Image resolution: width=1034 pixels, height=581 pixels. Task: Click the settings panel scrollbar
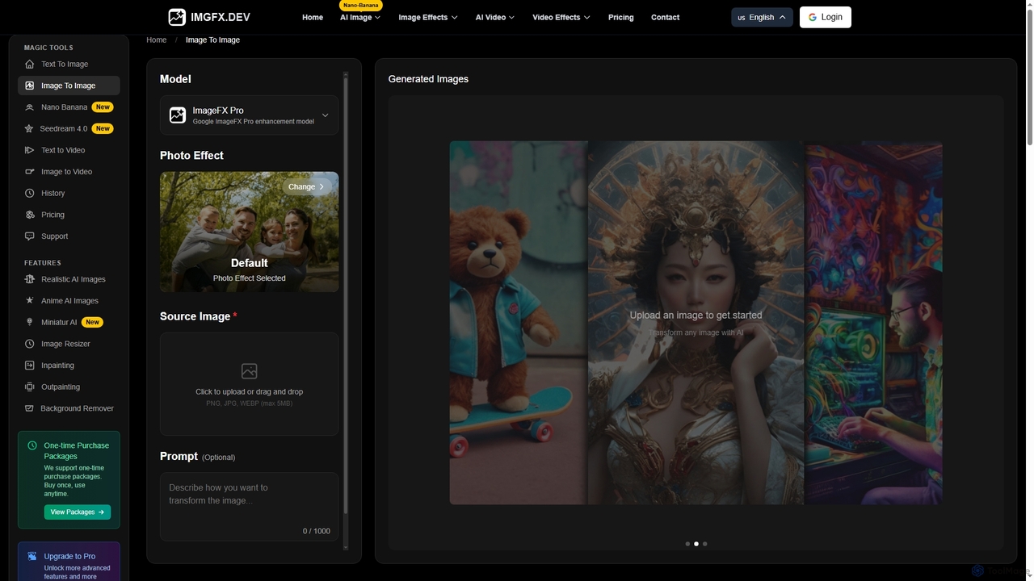[346, 295]
